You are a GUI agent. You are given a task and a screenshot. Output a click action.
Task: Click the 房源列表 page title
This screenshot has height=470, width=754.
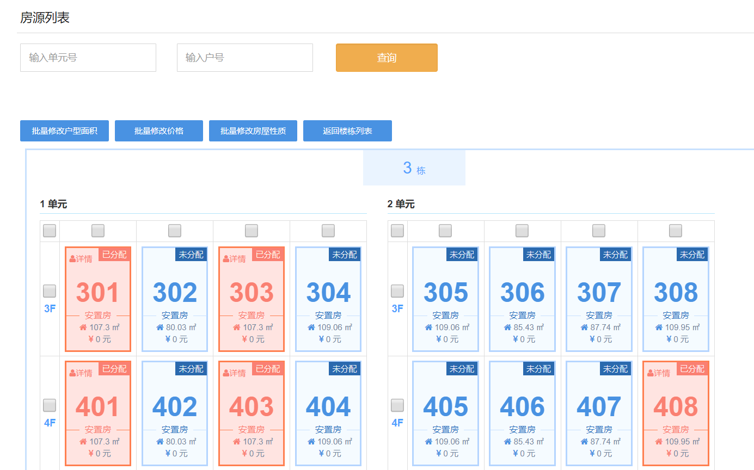[x=45, y=18]
